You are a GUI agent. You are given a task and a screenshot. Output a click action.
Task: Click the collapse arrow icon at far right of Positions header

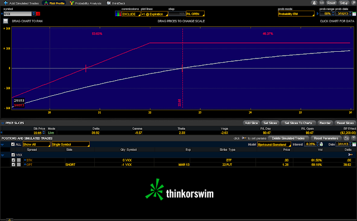pyautogui.click(x=353, y=138)
